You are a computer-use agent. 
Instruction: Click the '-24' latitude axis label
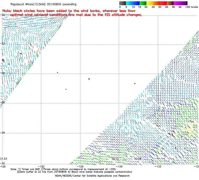[x=2, y=73]
